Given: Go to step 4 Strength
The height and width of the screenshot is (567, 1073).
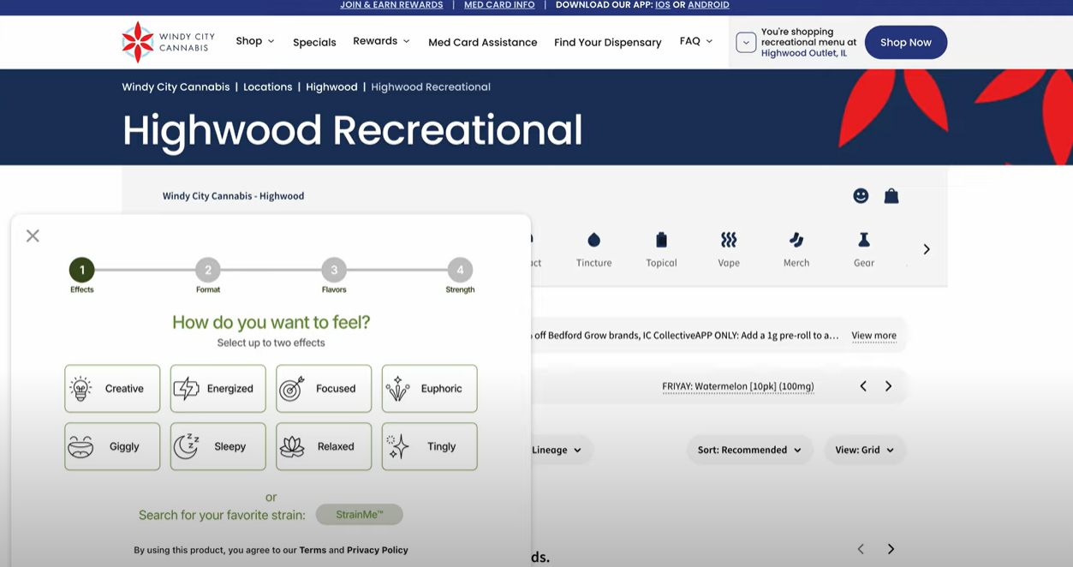Looking at the screenshot, I should pos(460,270).
